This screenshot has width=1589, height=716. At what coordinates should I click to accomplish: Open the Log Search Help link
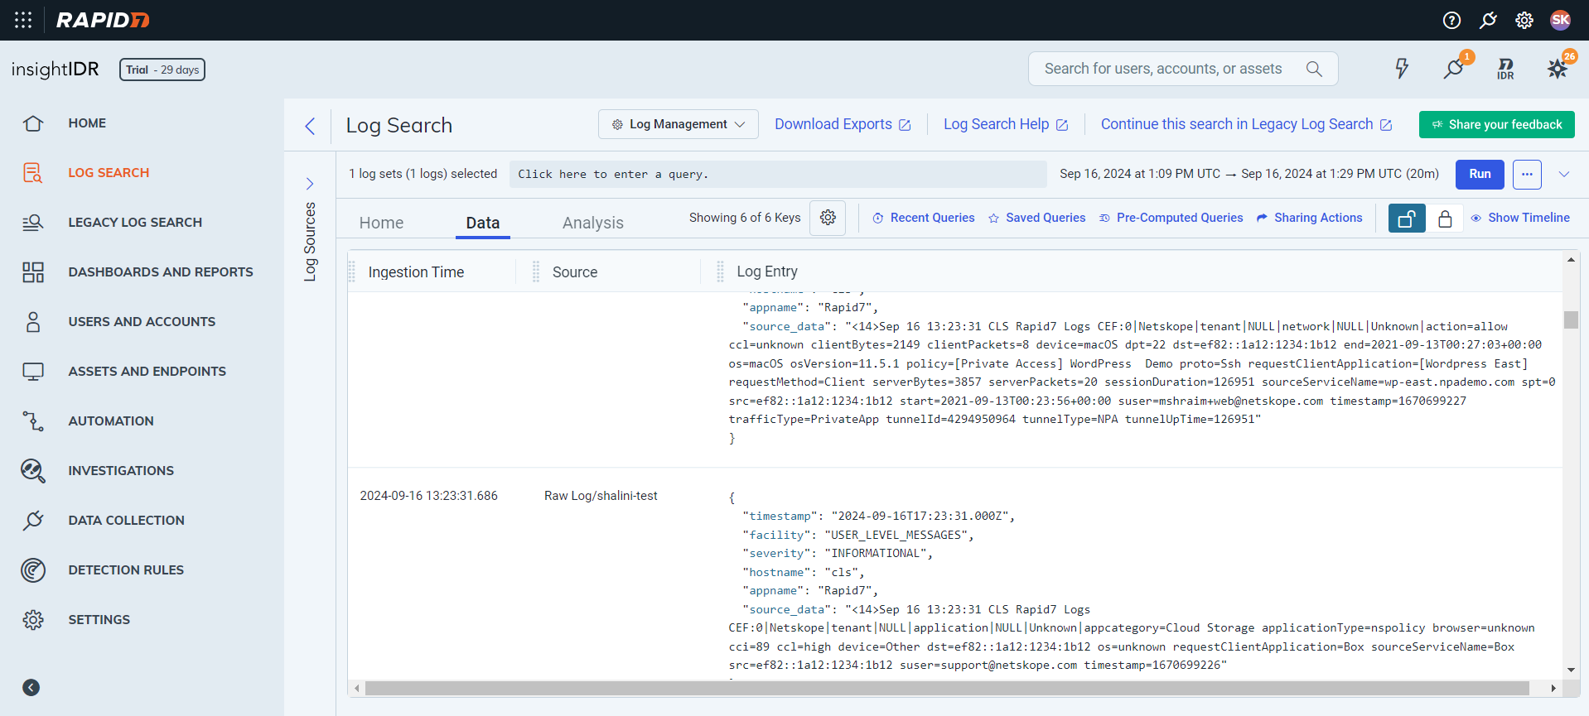coord(1006,124)
